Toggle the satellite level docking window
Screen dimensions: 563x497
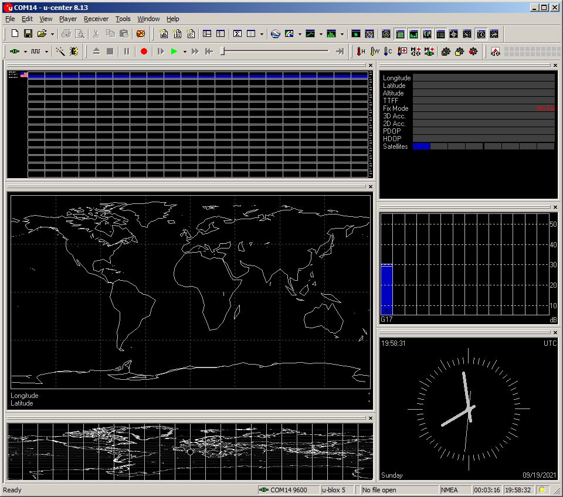tap(413, 34)
